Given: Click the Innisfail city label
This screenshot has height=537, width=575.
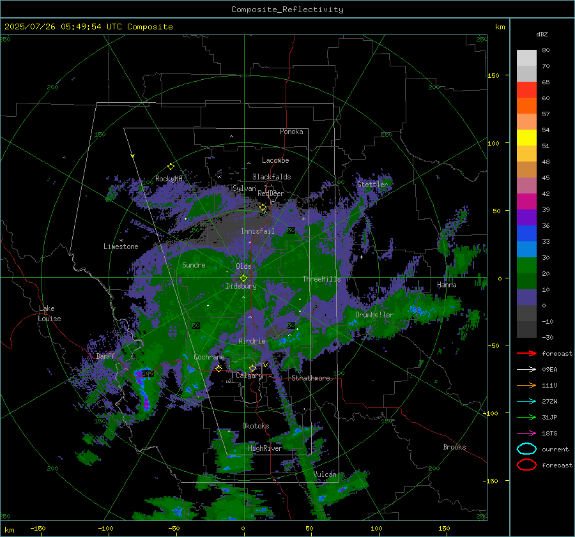Looking at the screenshot, I should point(257,231).
